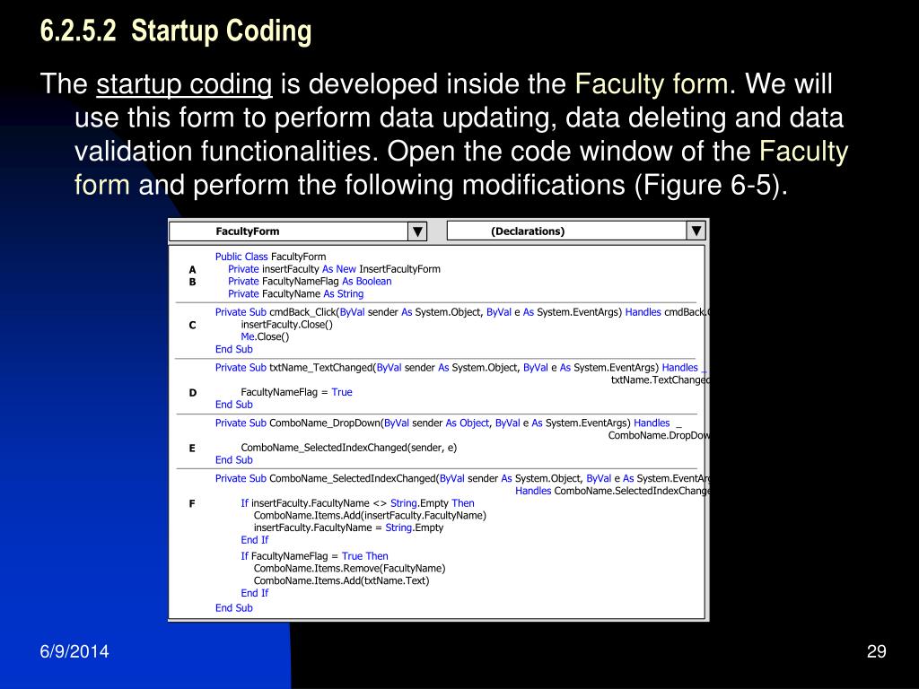Image resolution: width=919 pixels, height=689 pixels.
Task: Click the section label A in code margin
Action: click(x=192, y=269)
